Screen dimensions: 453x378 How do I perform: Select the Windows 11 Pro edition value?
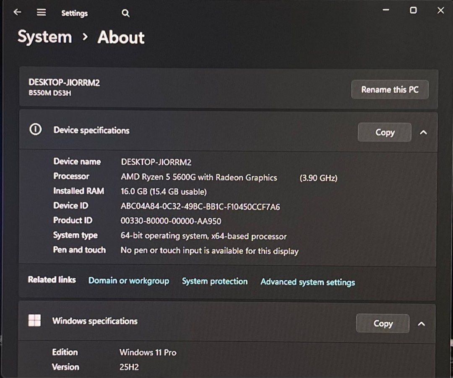[148, 352]
